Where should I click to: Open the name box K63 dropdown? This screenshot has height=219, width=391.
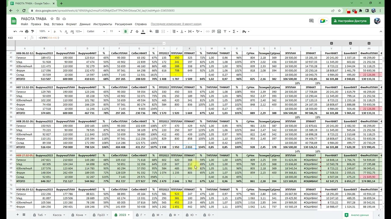(x=25, y=38)
